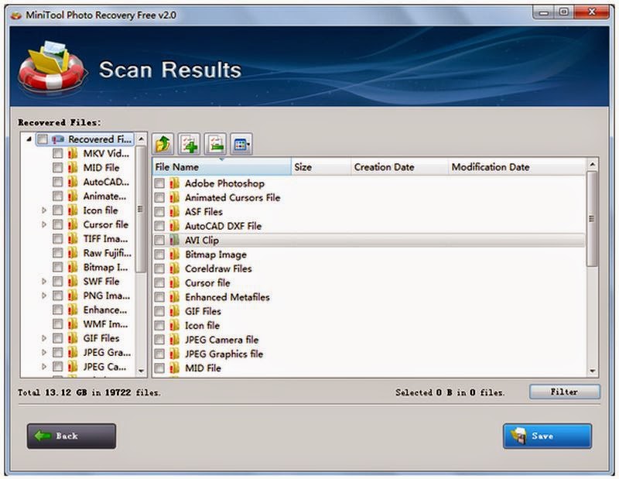Expand the Cursor file tree node

[x=44, y=224]
